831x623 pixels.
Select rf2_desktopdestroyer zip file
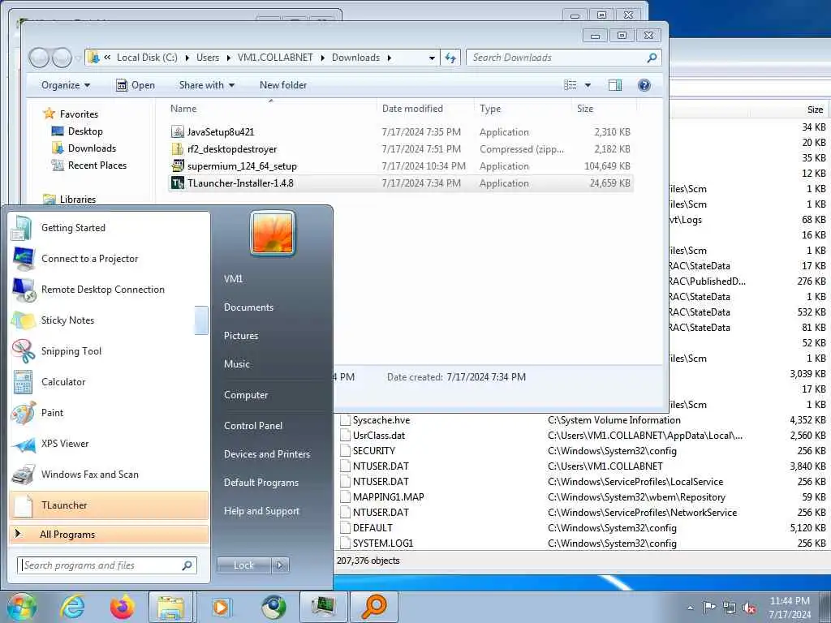coord(400,149)
